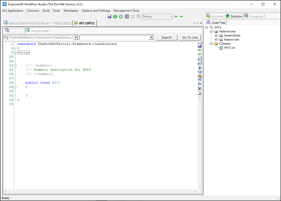The height and width of the screenshot is (201, 281).
Task: Click the Redo arrow icon in the editor toolbar
Action: (199, 84)
